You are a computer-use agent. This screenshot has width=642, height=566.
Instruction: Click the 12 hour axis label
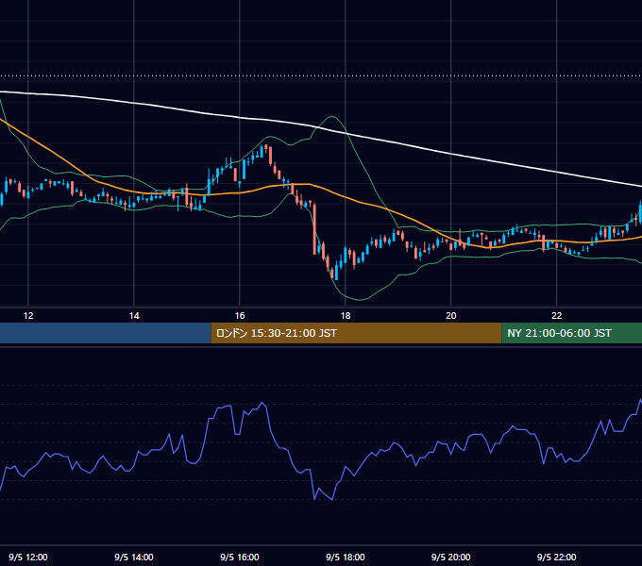pyautogui.click(x=28, y=316)
